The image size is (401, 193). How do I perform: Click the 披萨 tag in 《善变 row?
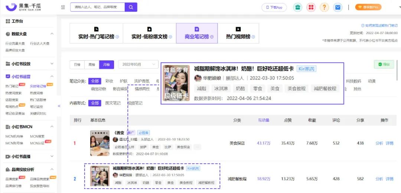tap(143, 147)
